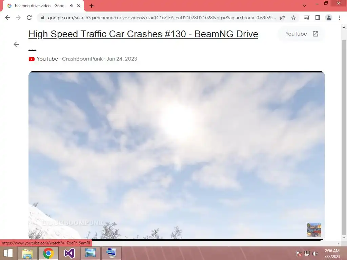Select the beamng drive video tab
This screenshot has width=347, height=260.
point(40,6)
